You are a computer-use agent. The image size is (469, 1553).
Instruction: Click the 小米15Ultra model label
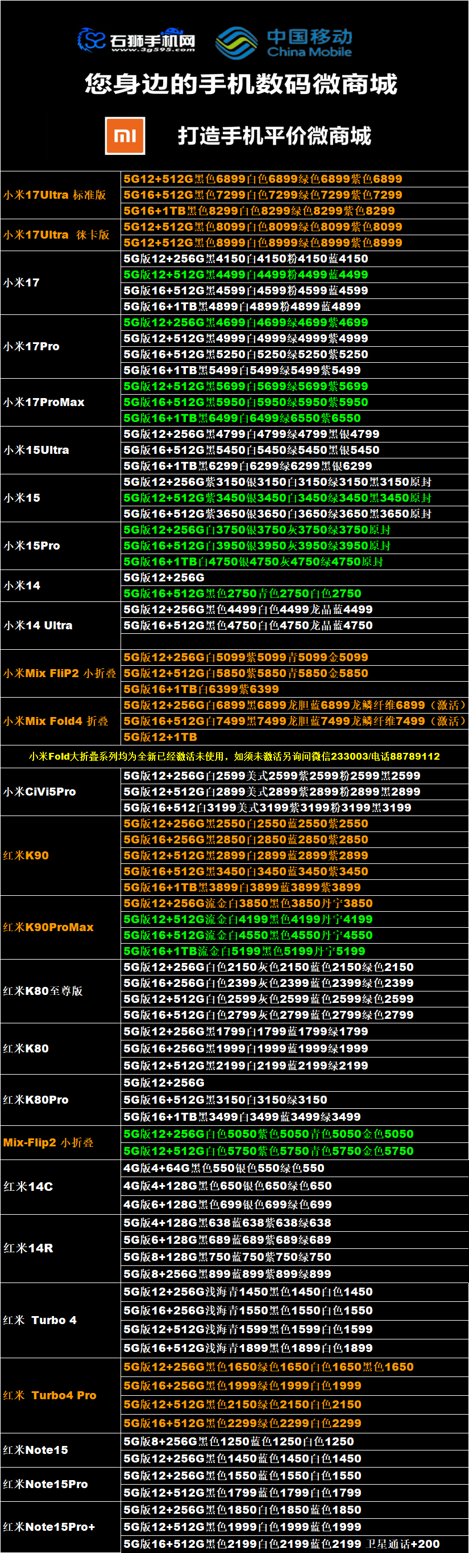click(36, 450)
